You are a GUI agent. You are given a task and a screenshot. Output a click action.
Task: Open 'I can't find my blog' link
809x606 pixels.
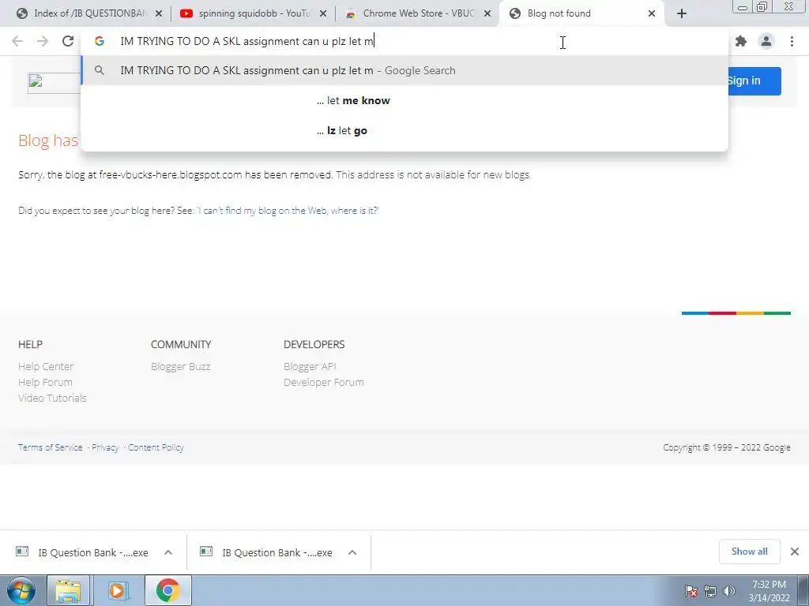pyautogui.click(x=288, y=210)
